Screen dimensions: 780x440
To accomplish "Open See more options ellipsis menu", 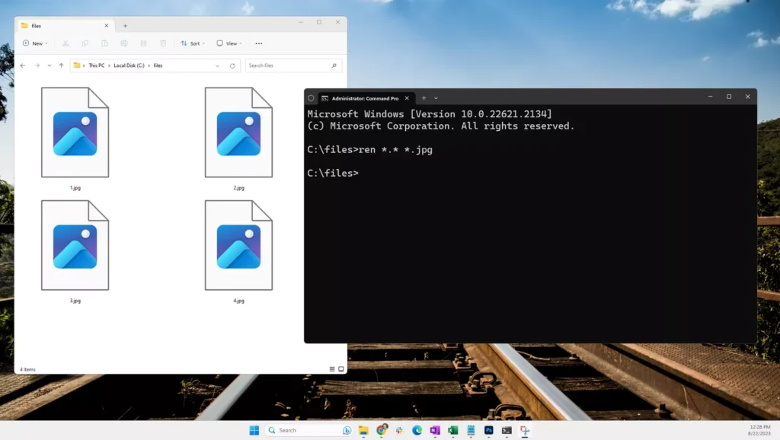I will click(259, 43).
